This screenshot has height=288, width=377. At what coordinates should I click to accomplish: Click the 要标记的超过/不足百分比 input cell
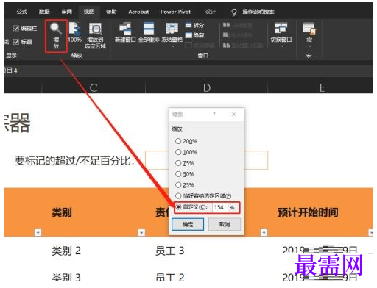(x=206, y=160)
